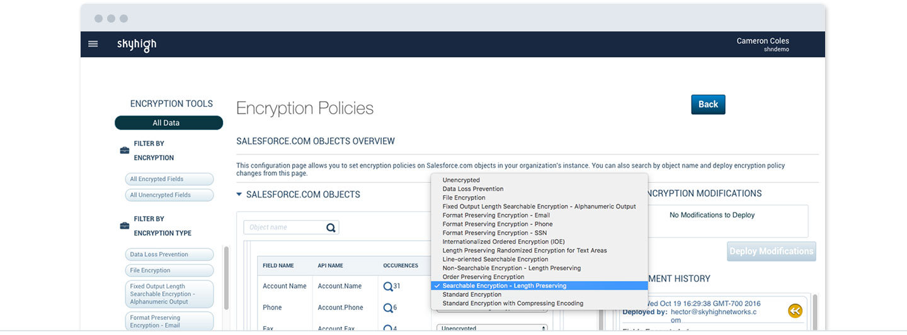Open the hamburger navigation menu
The height and width of the screenshot is (335, 907).
[x=93, y=44]
